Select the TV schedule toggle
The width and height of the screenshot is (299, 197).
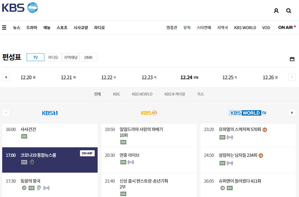35,57
